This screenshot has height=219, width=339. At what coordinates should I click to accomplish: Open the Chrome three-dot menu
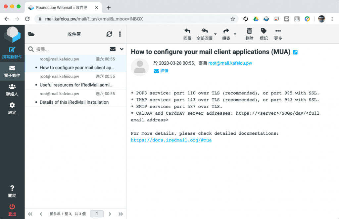[332, 19]
